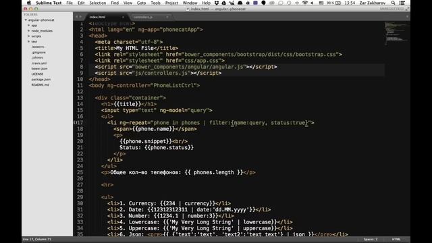Click the Currency filter example line
Viewport: 432px width, 243px height.
(x=169, y=204)
